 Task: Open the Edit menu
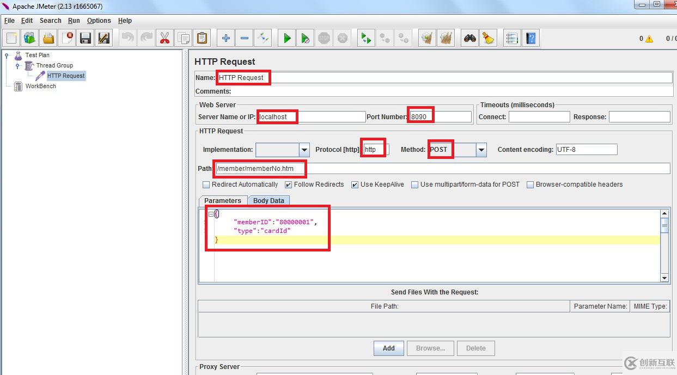click(27, 21)
